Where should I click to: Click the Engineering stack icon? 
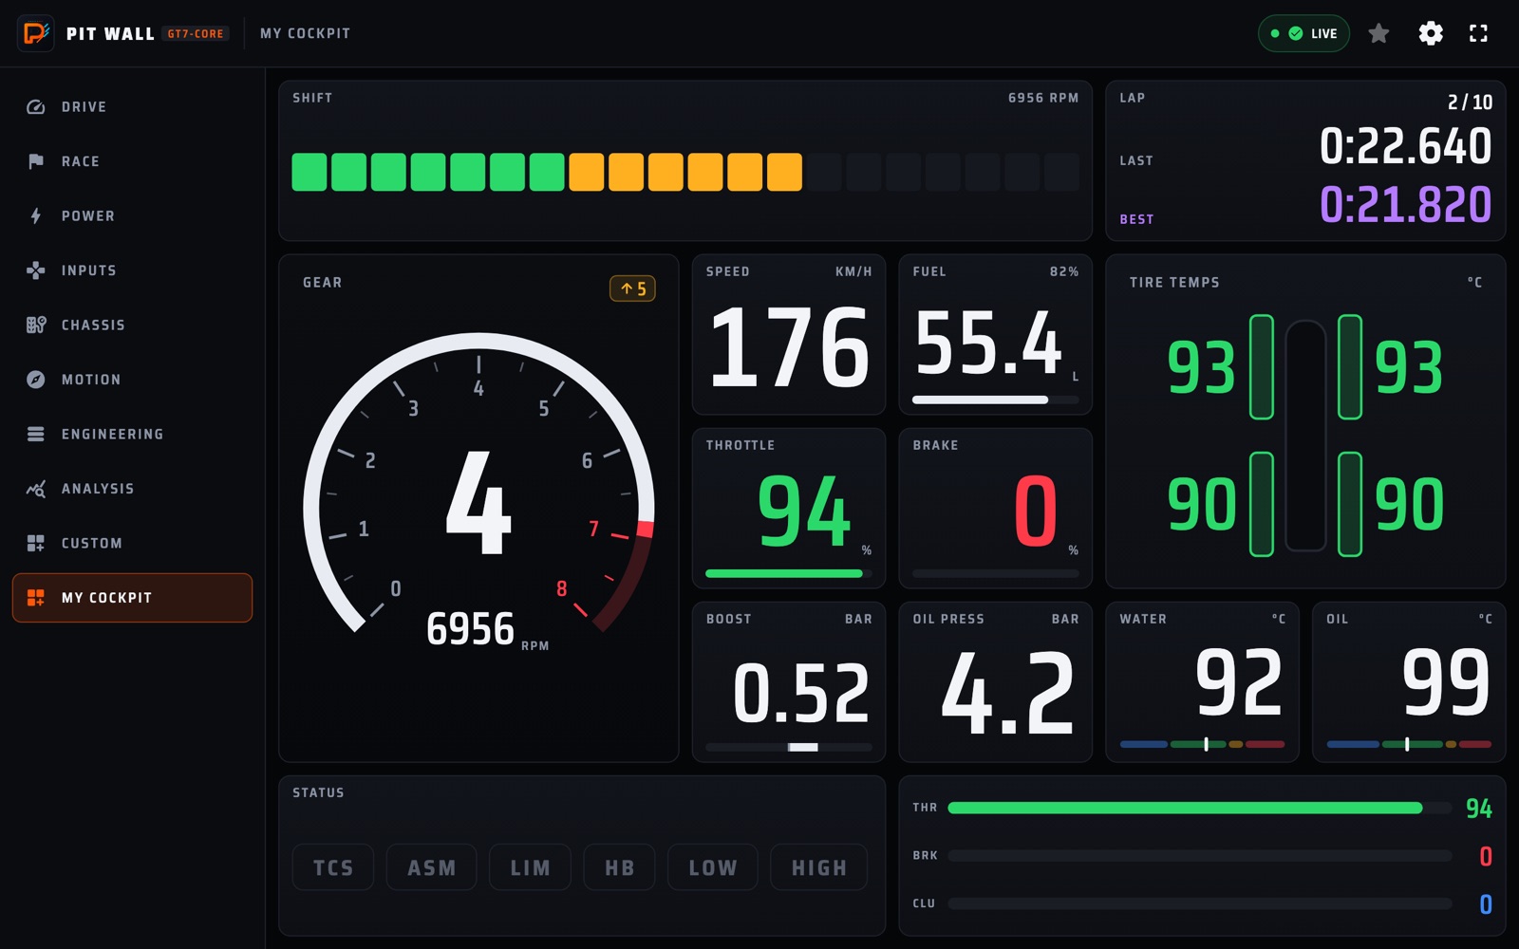(x=36, y=434)
